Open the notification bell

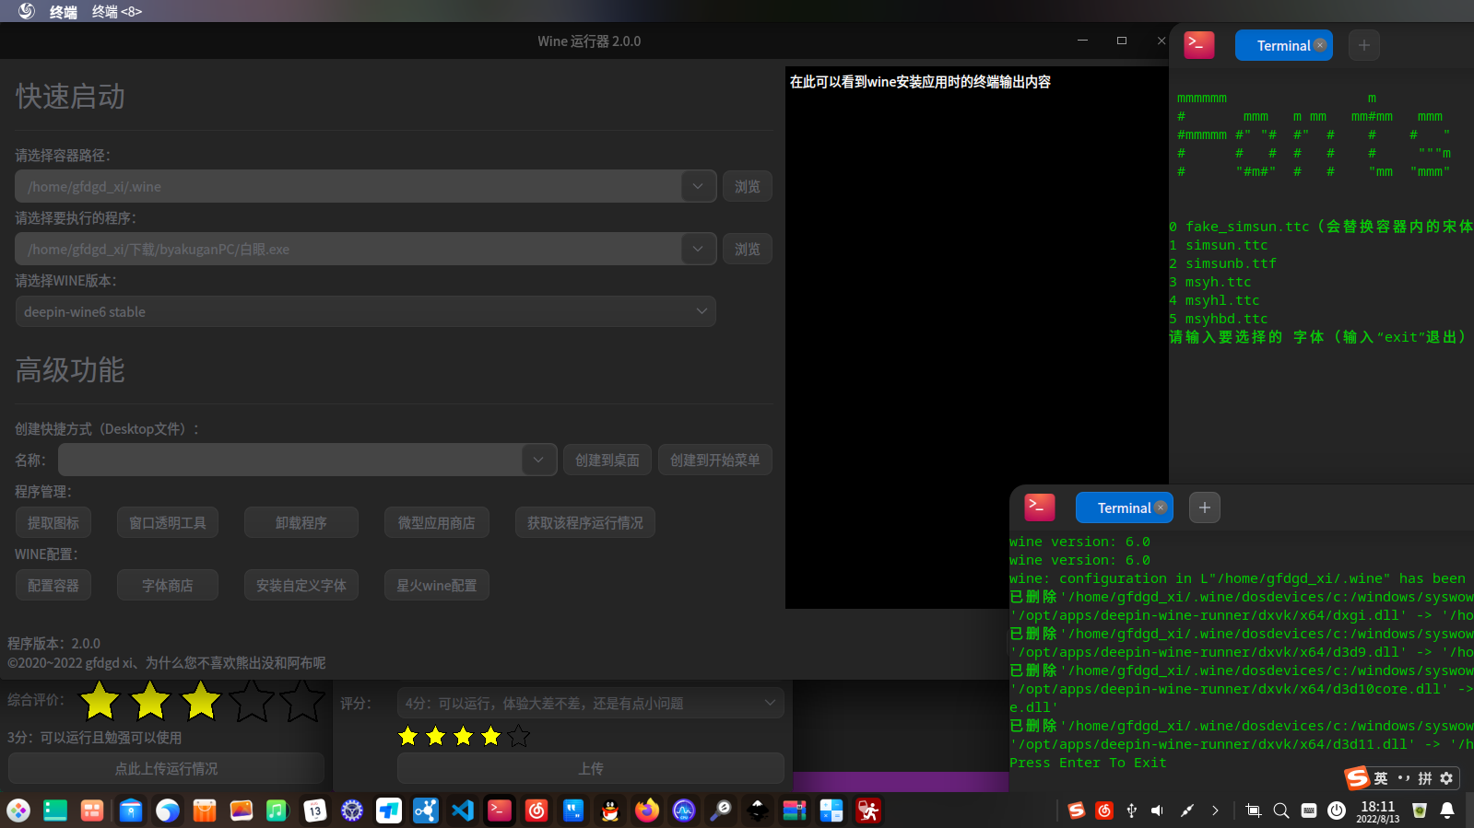coord(1447,811)
